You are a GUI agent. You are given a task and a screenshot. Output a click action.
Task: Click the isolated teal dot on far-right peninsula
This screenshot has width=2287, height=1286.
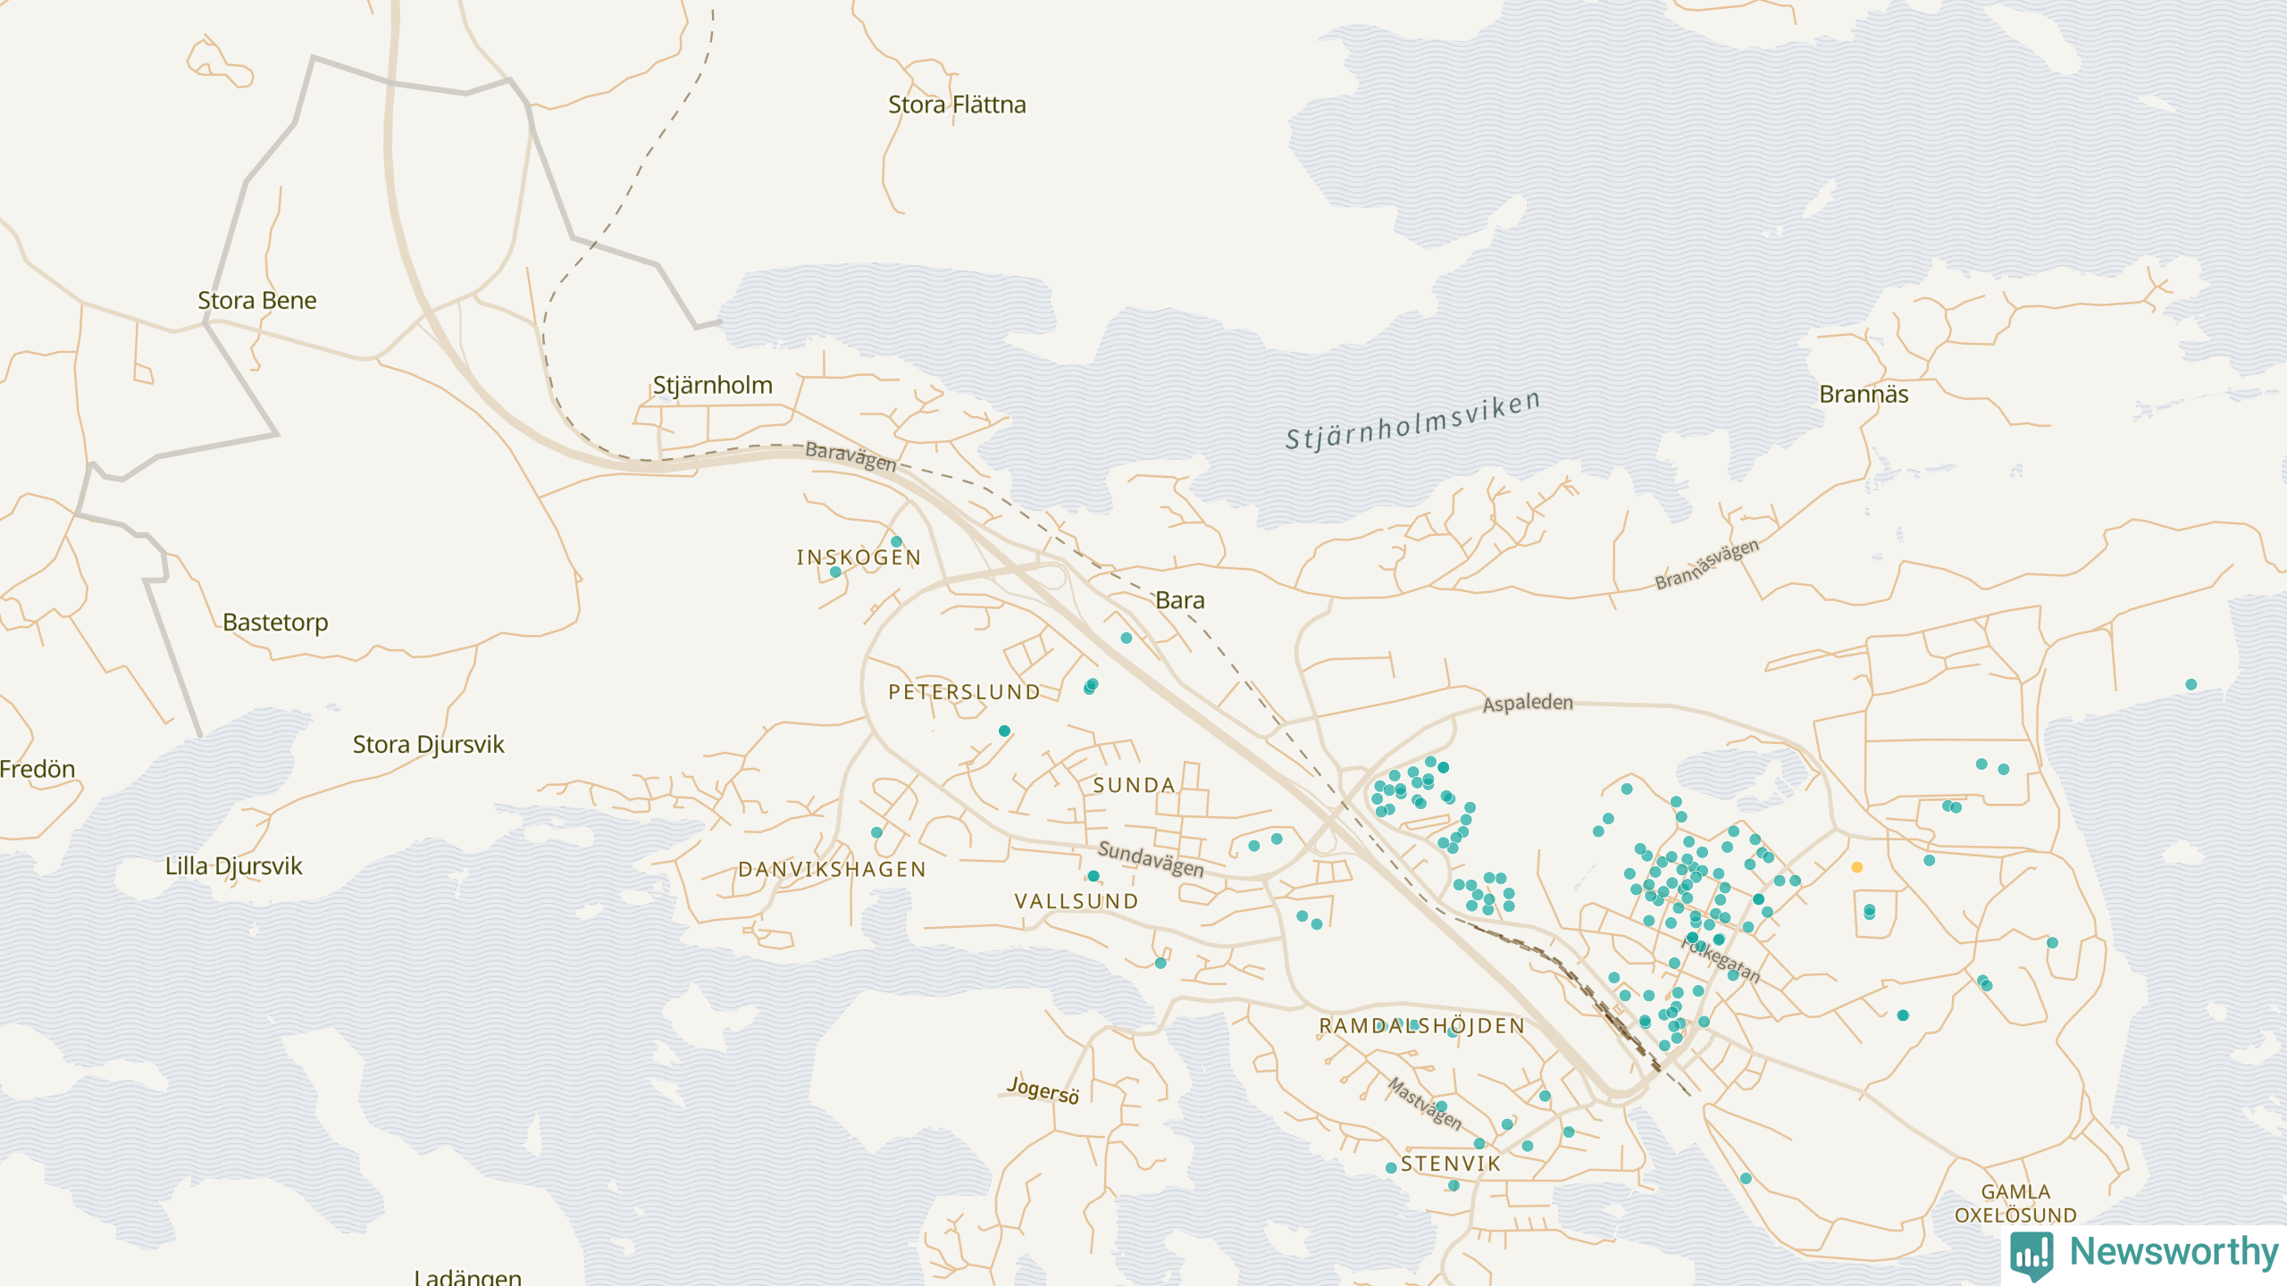(2191, 684)
